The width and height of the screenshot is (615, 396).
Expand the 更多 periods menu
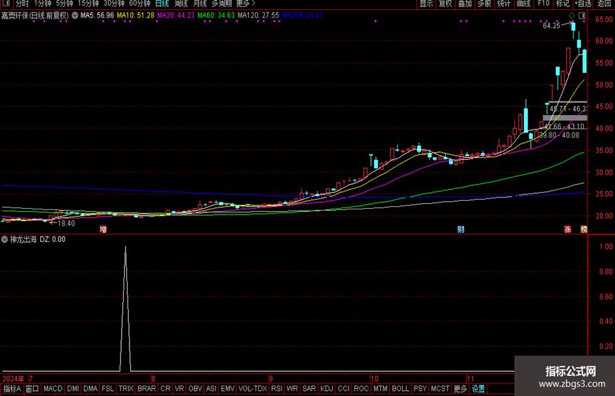pyautogui.click(x=245, y=3)
